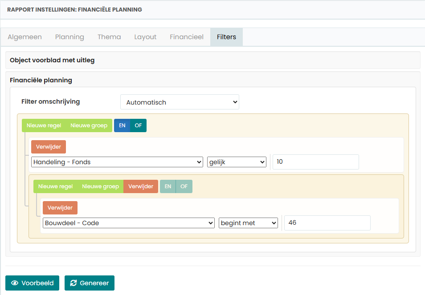
Task: Select OF condition in the nested group
Action: pos(184,186)
